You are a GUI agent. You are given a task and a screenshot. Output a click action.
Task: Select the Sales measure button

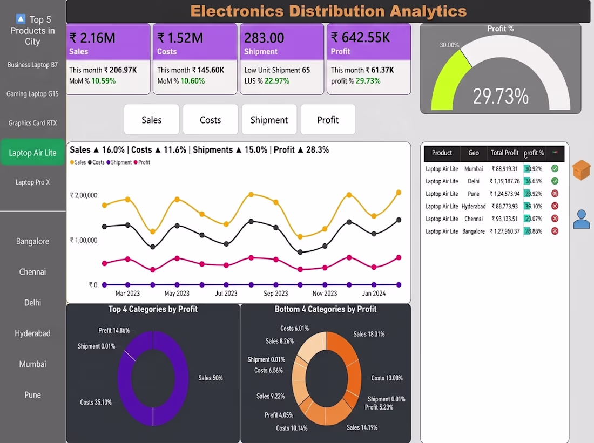(152, 120)
